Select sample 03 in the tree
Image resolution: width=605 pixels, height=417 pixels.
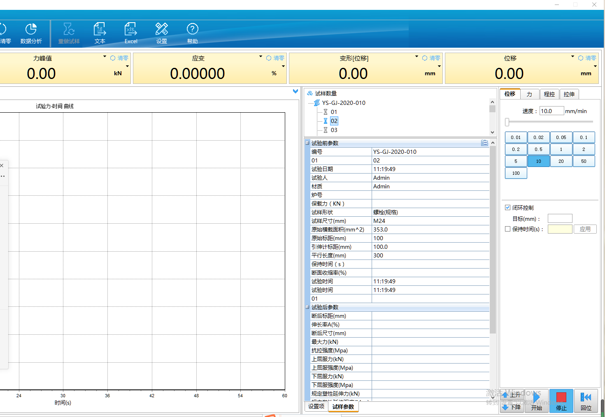334,130
